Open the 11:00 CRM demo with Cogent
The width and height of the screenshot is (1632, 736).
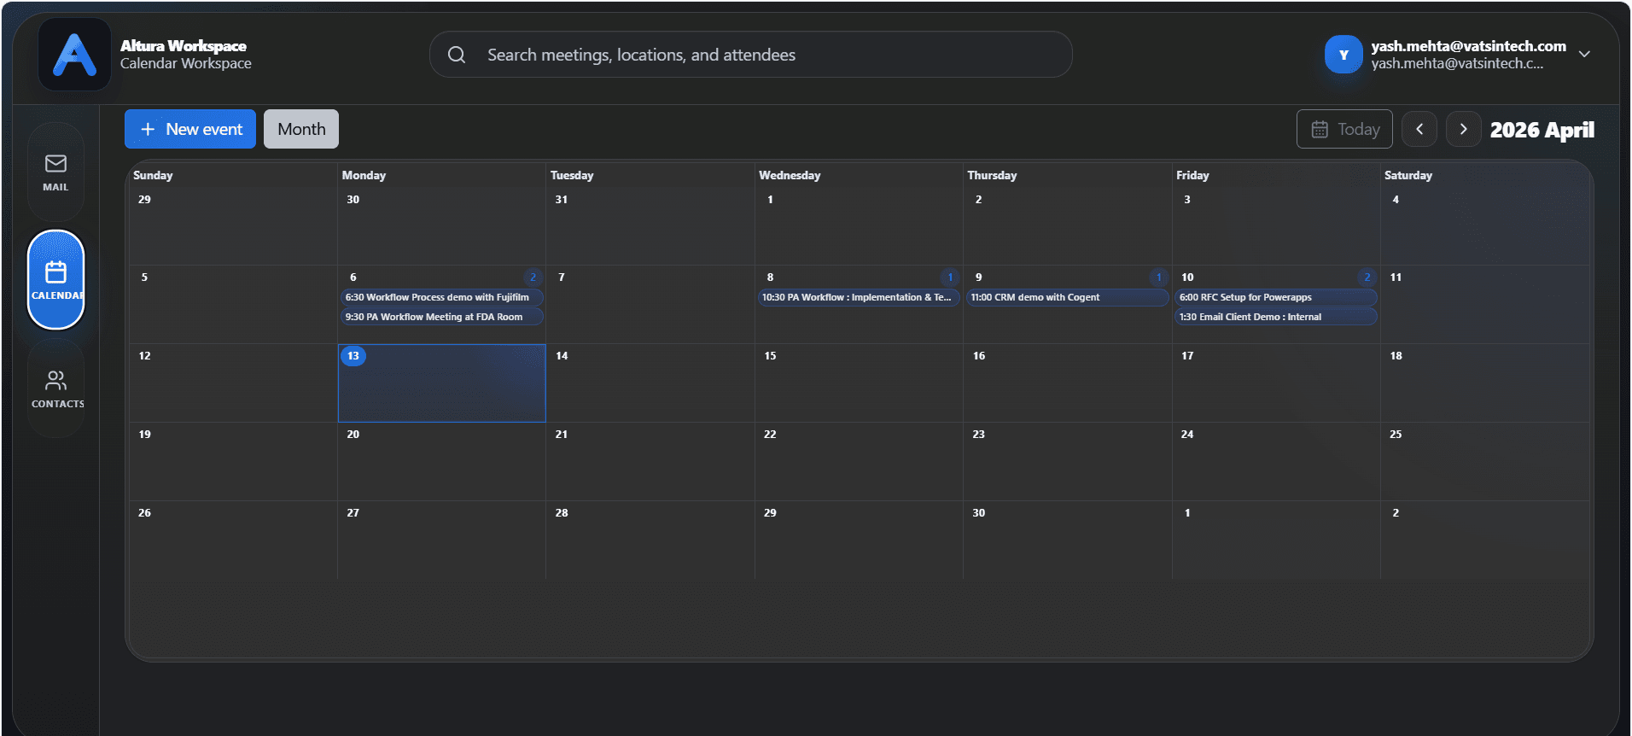pyautogui.click(x=1066, y=297)
